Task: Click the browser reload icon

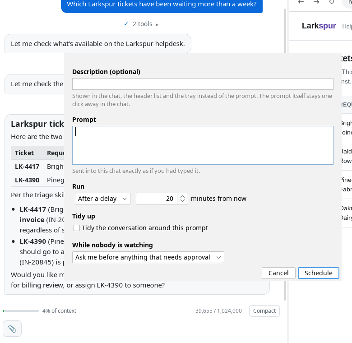Action: (x=332, y=2)
